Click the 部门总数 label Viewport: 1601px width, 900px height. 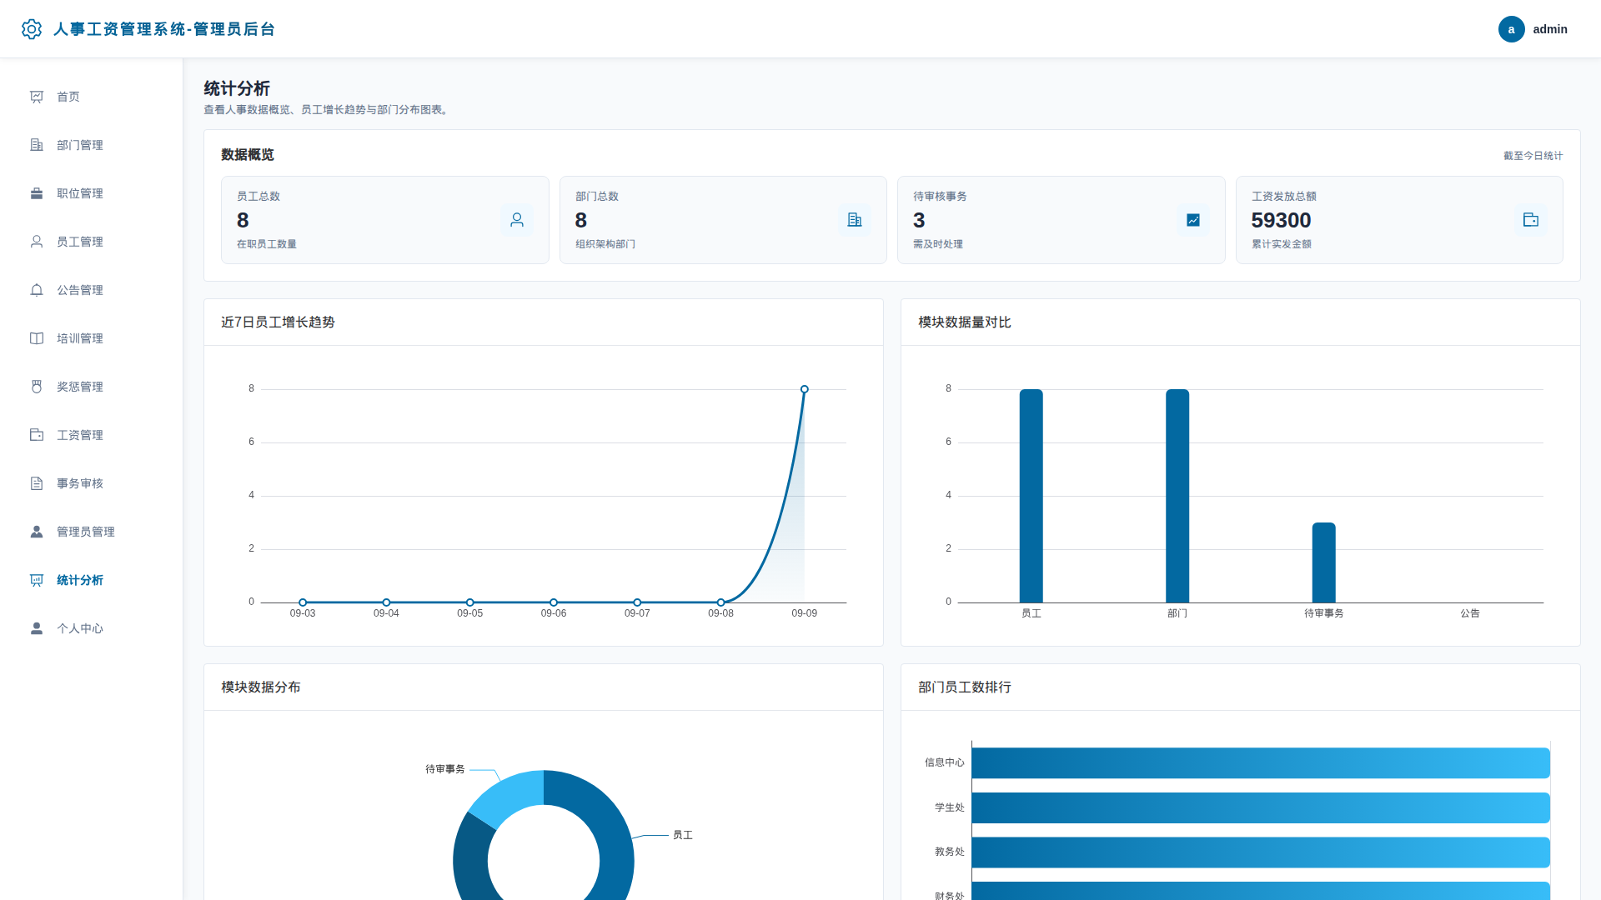[x=597, y=197]
